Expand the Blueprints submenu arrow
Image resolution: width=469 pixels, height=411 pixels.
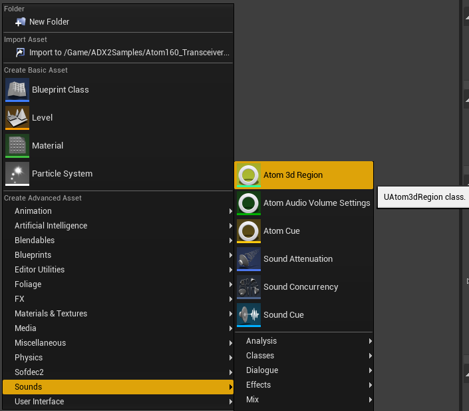click(x=231, y=255)
